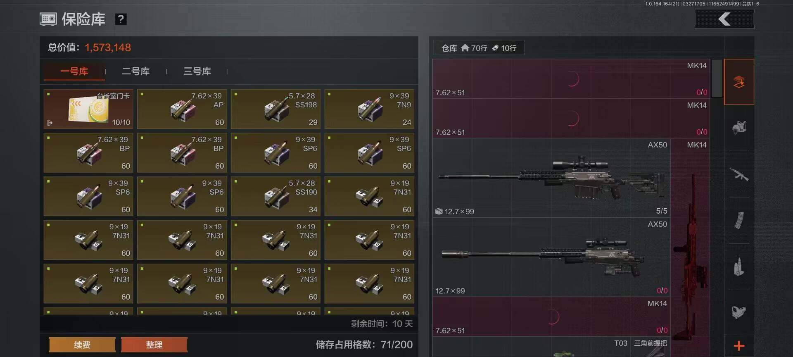
Task: Click the 整理 sort button
Action: (x=154, y=345)
